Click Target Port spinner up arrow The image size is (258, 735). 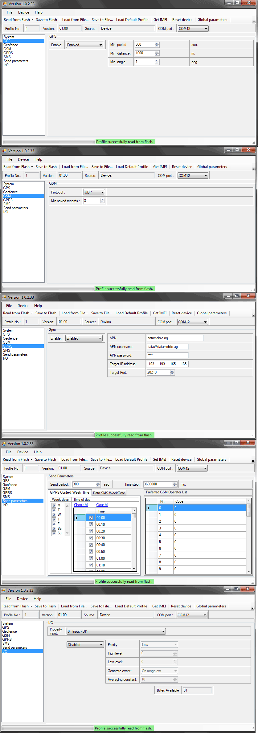click(x=172, y=371)
